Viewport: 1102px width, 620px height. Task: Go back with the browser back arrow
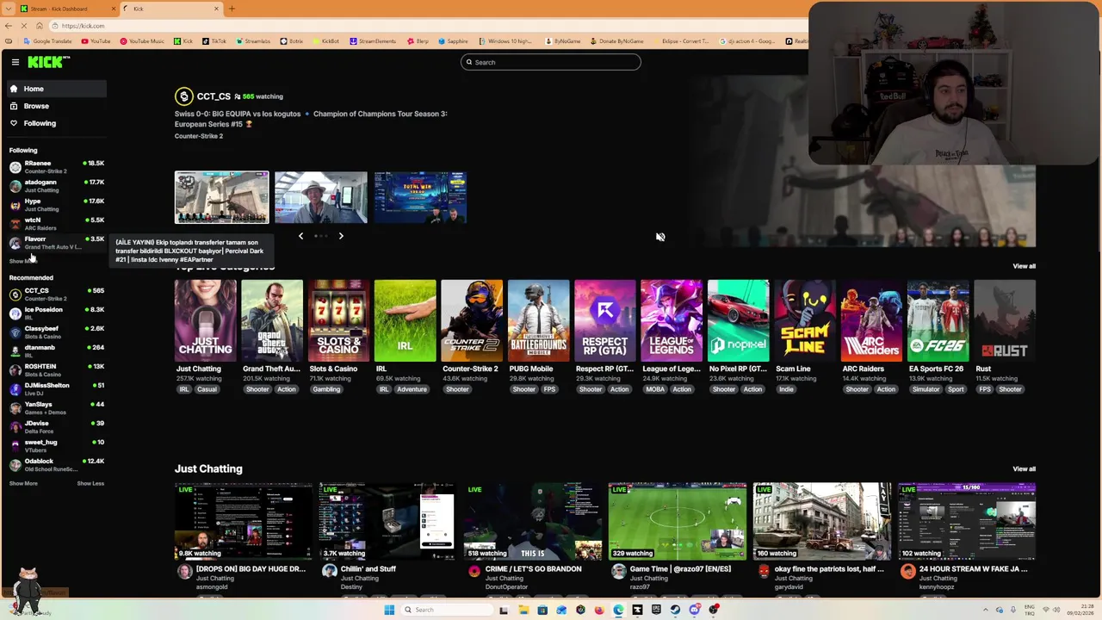tap(9, 26)
